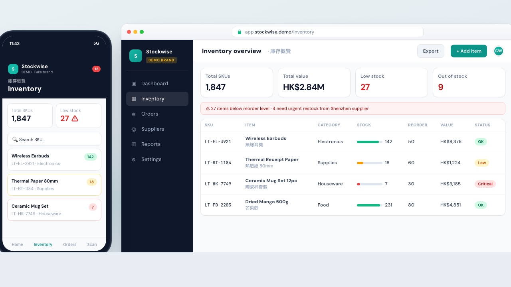Open the Total SKUs card on desktop
The height and width of the screenshot is (287, 511).
[x=237, y=83]
